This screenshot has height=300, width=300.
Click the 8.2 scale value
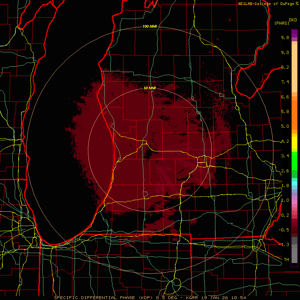click(285, 67)
